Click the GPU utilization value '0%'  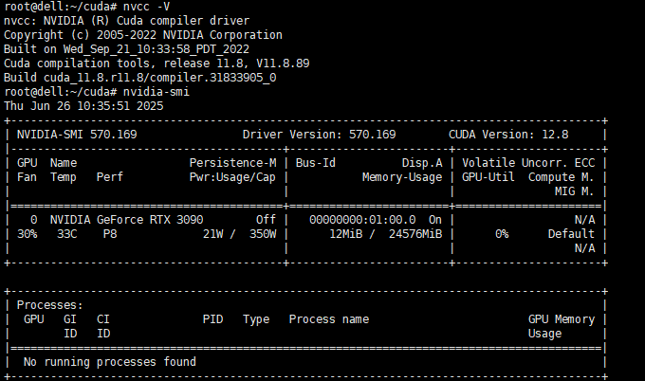pyautogui.click(x=502, y=234)
